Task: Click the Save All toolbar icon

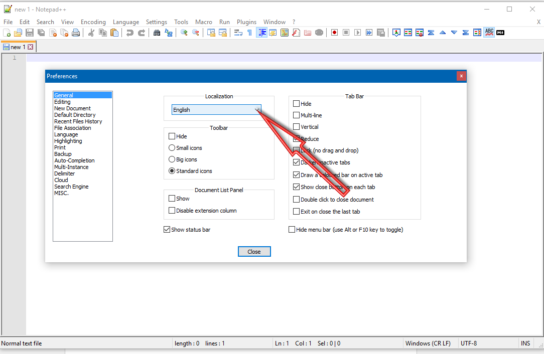Action: point(41,33)
